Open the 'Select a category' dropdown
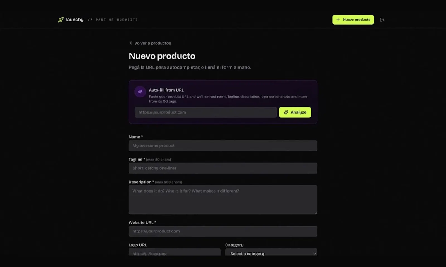 [271, 252]
